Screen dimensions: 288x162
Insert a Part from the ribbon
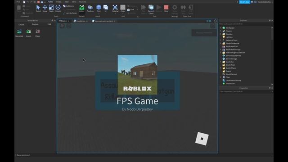(99, 9)
